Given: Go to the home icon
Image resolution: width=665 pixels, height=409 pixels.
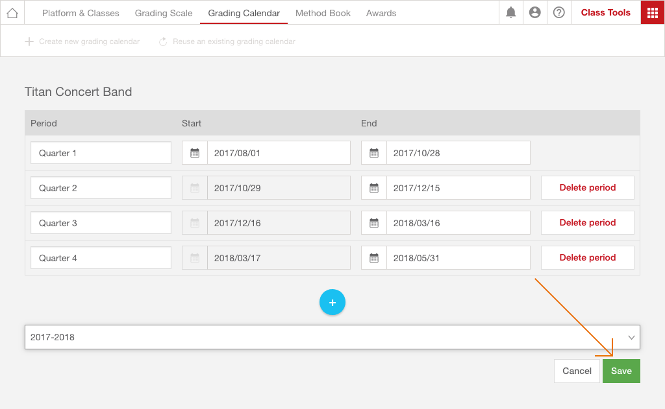Looking at the screenshot, I should coord(12,13).
